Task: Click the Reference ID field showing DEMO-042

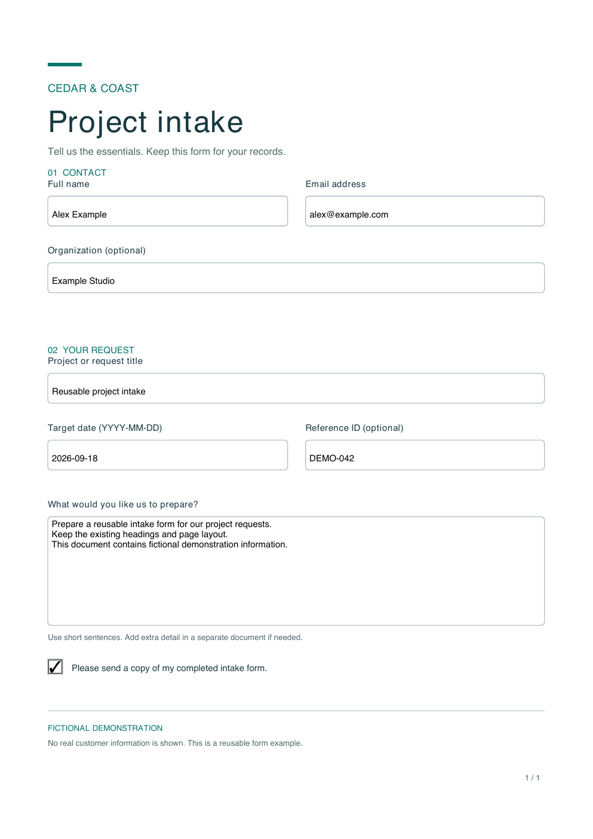Action: 425,455
